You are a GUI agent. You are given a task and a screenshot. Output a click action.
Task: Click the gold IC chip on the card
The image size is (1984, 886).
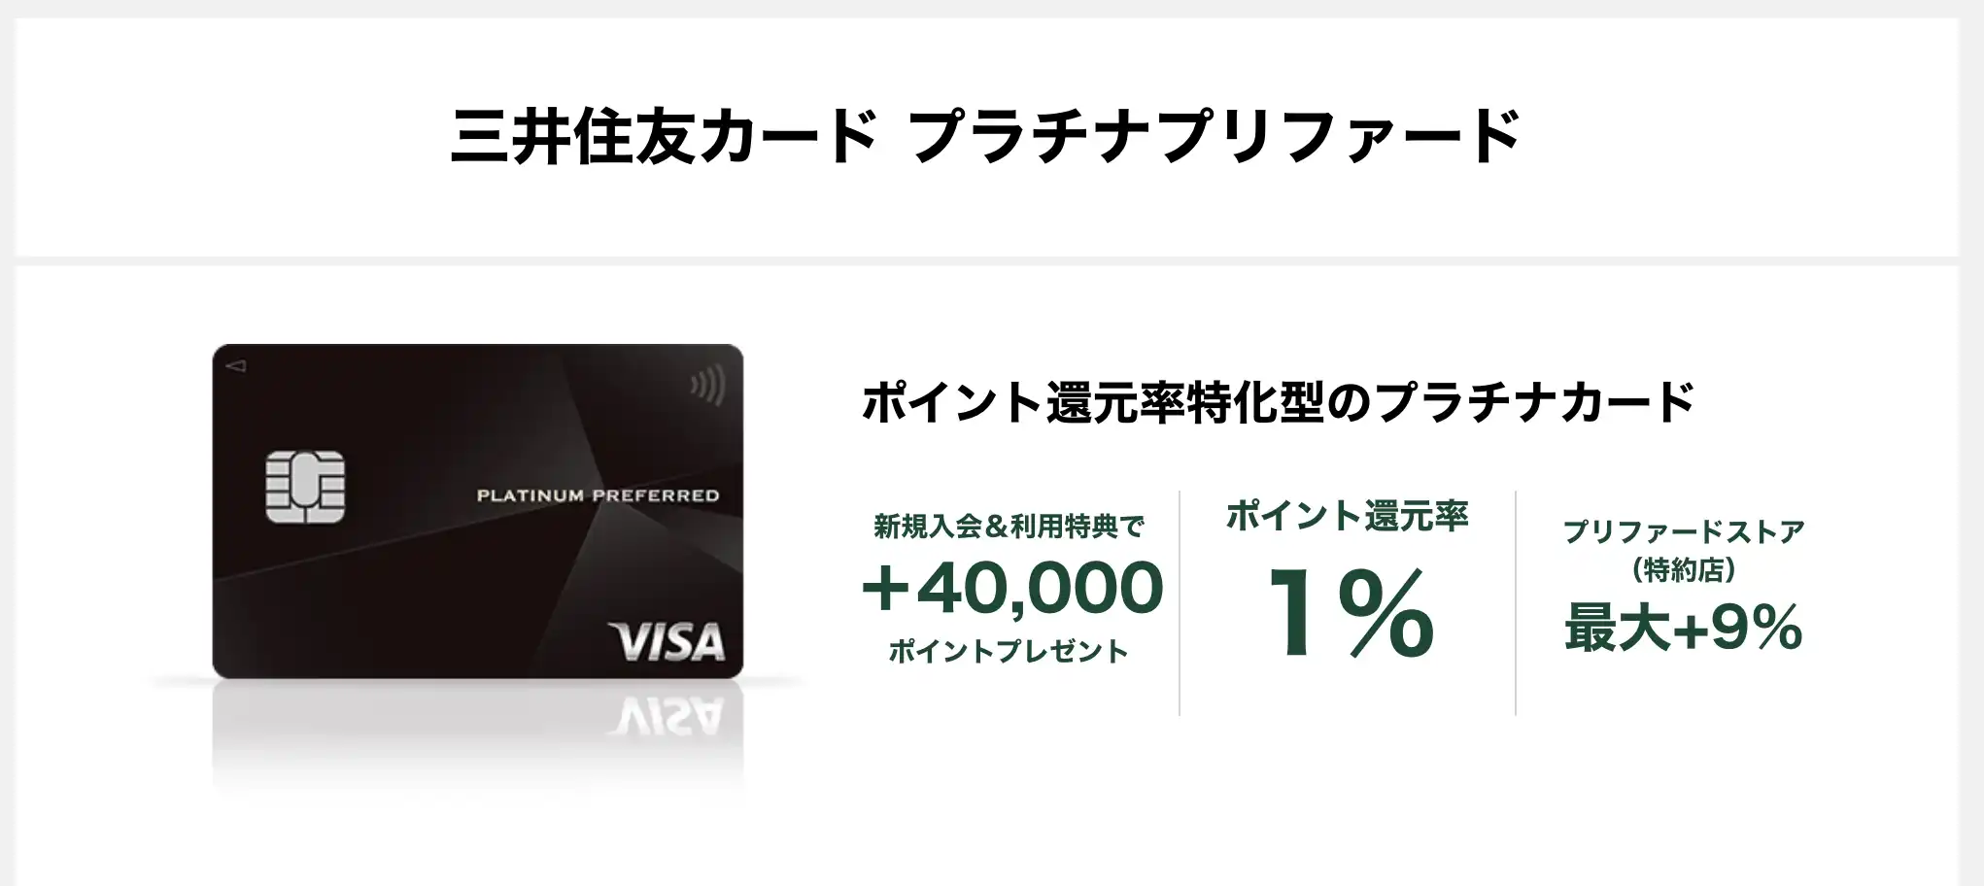[305, 487]
